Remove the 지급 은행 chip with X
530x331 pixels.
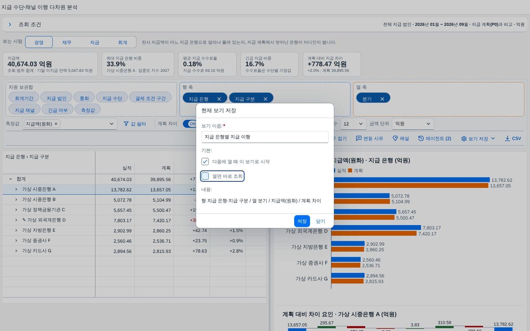click(x=219, y=99)
